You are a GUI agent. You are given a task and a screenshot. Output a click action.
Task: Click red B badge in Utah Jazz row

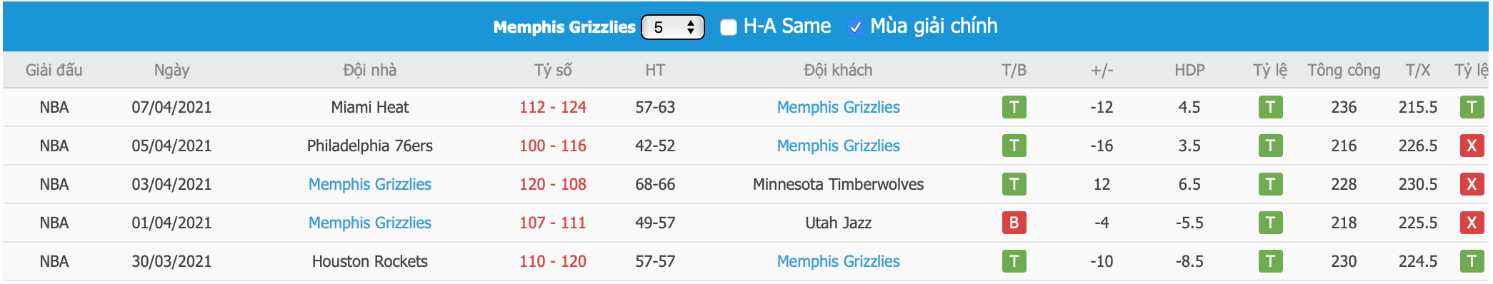coord(1014,223)
